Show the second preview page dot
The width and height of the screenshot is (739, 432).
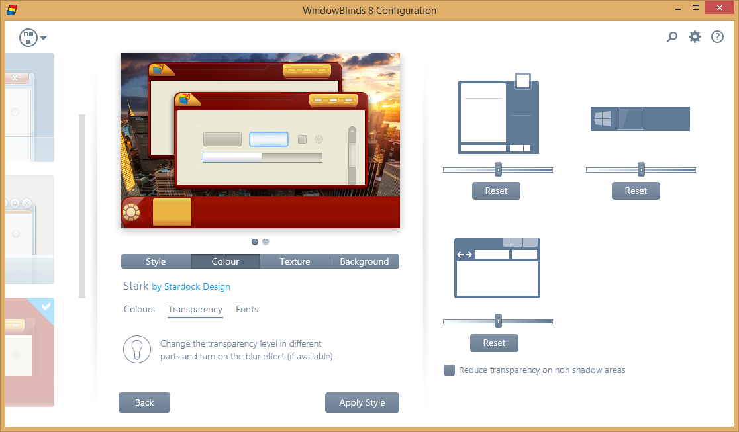(x=266, y=242)
